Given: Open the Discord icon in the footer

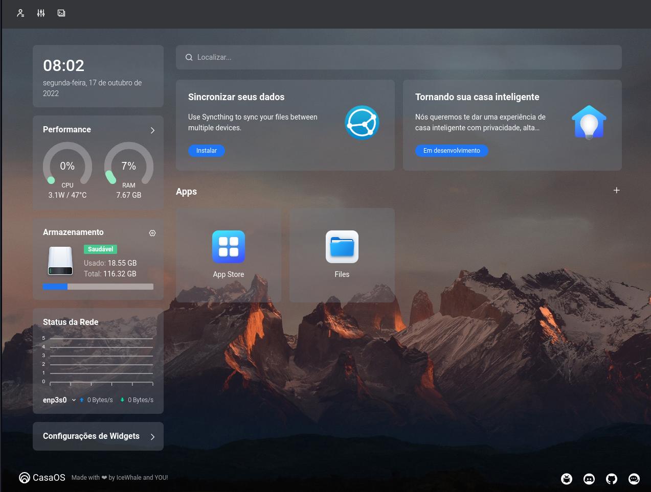Looking at the screenshot, I should click(x=589, y=479).
